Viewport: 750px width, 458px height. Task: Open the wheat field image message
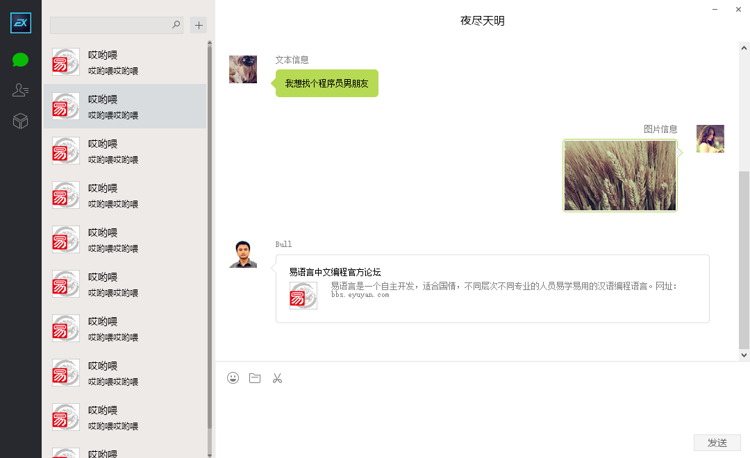(x=620, y=176)
